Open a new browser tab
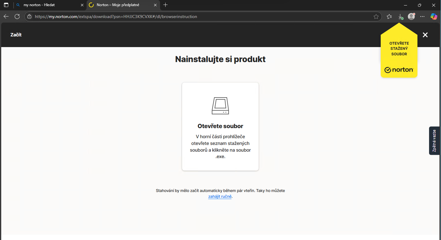The width and height of the screenshot is (441, 240). point(166,5)
